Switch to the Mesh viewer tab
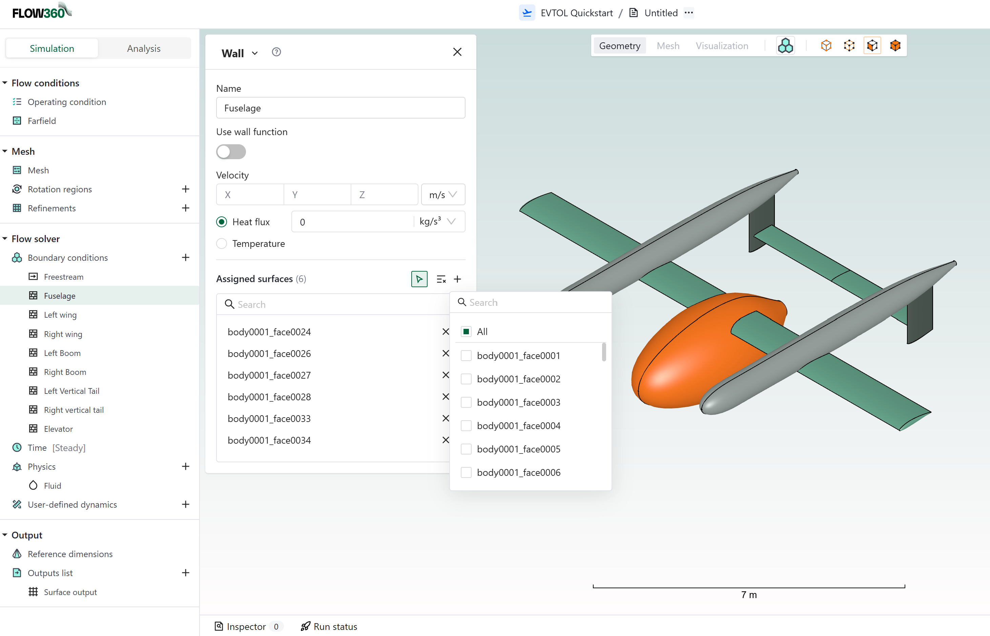990x636 pixels. pos(668,46)
